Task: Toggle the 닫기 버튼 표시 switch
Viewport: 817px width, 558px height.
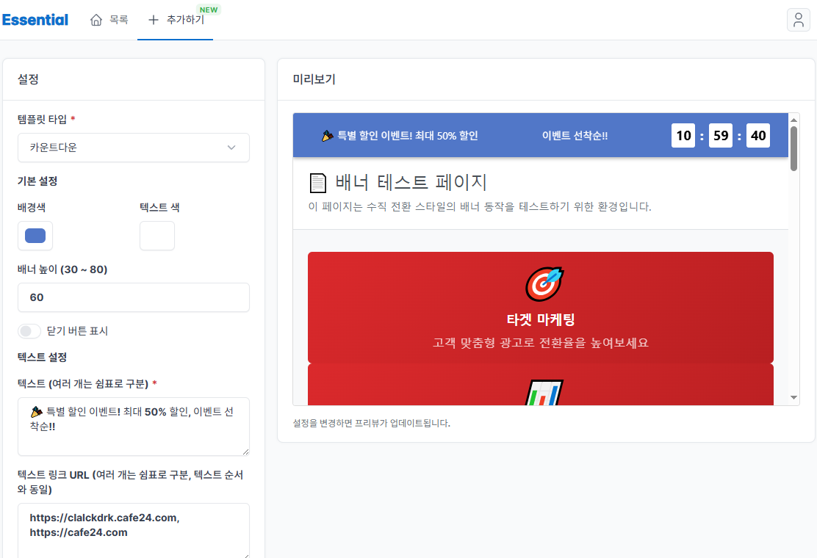Action: pos(30,331)
